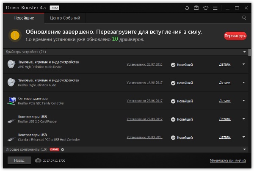This screenshot has width=254, height=171.
Task: Click the AMD High Definition Audio speaker icon
Action: [11, 64]
